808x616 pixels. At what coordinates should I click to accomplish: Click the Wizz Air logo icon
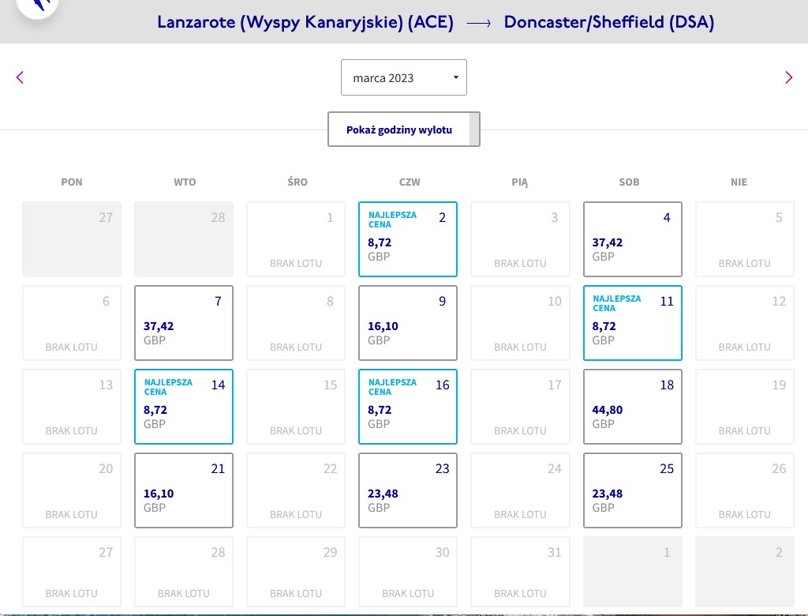tap(38, 6)
